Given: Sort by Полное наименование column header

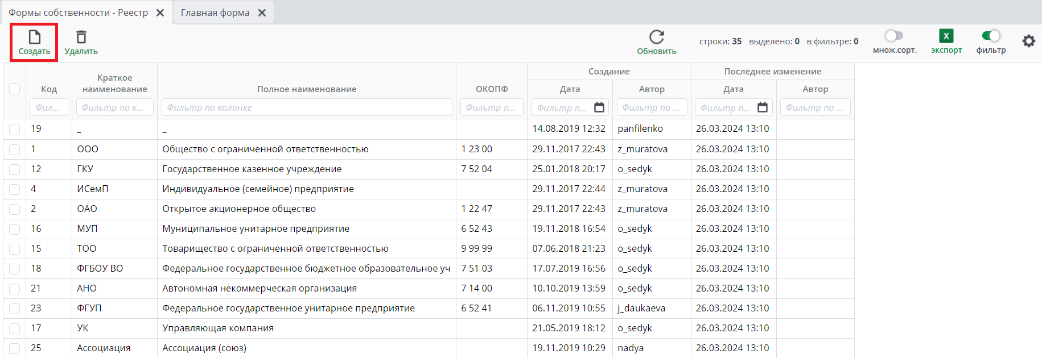Looking at the screenshot, I should [307, 89].
